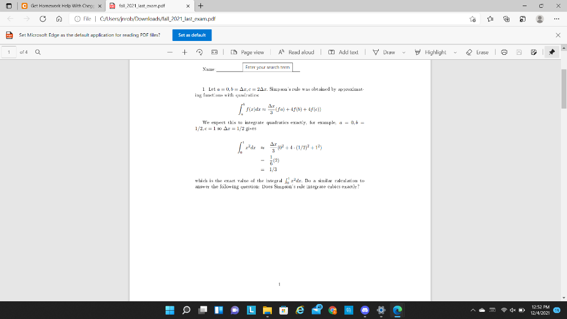Open Settings gear on taskbar
Image resolution: width=567 pixels, height=319 pixels.
coord(381,310)
